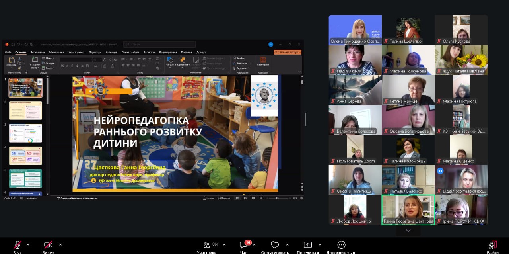The width and height of the screenshot is (509, 254).
Task: Show more participants with the down chevron
Action: click(408, 230)
